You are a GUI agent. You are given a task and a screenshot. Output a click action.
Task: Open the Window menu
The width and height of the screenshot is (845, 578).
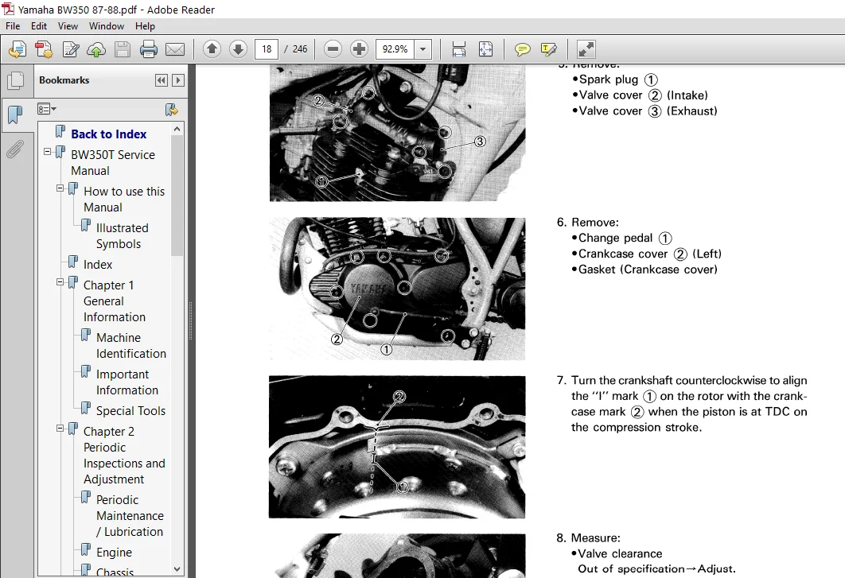coord(106,26)
